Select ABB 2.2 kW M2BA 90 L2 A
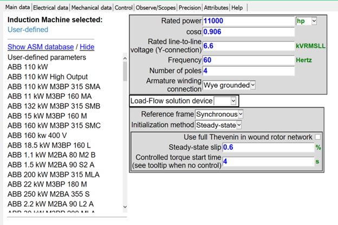The width and height of the screenshot is (338, 225). (x=50, y=204)
